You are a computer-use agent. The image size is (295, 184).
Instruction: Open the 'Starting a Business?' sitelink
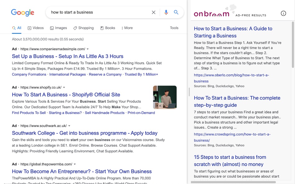click(65, 113)
